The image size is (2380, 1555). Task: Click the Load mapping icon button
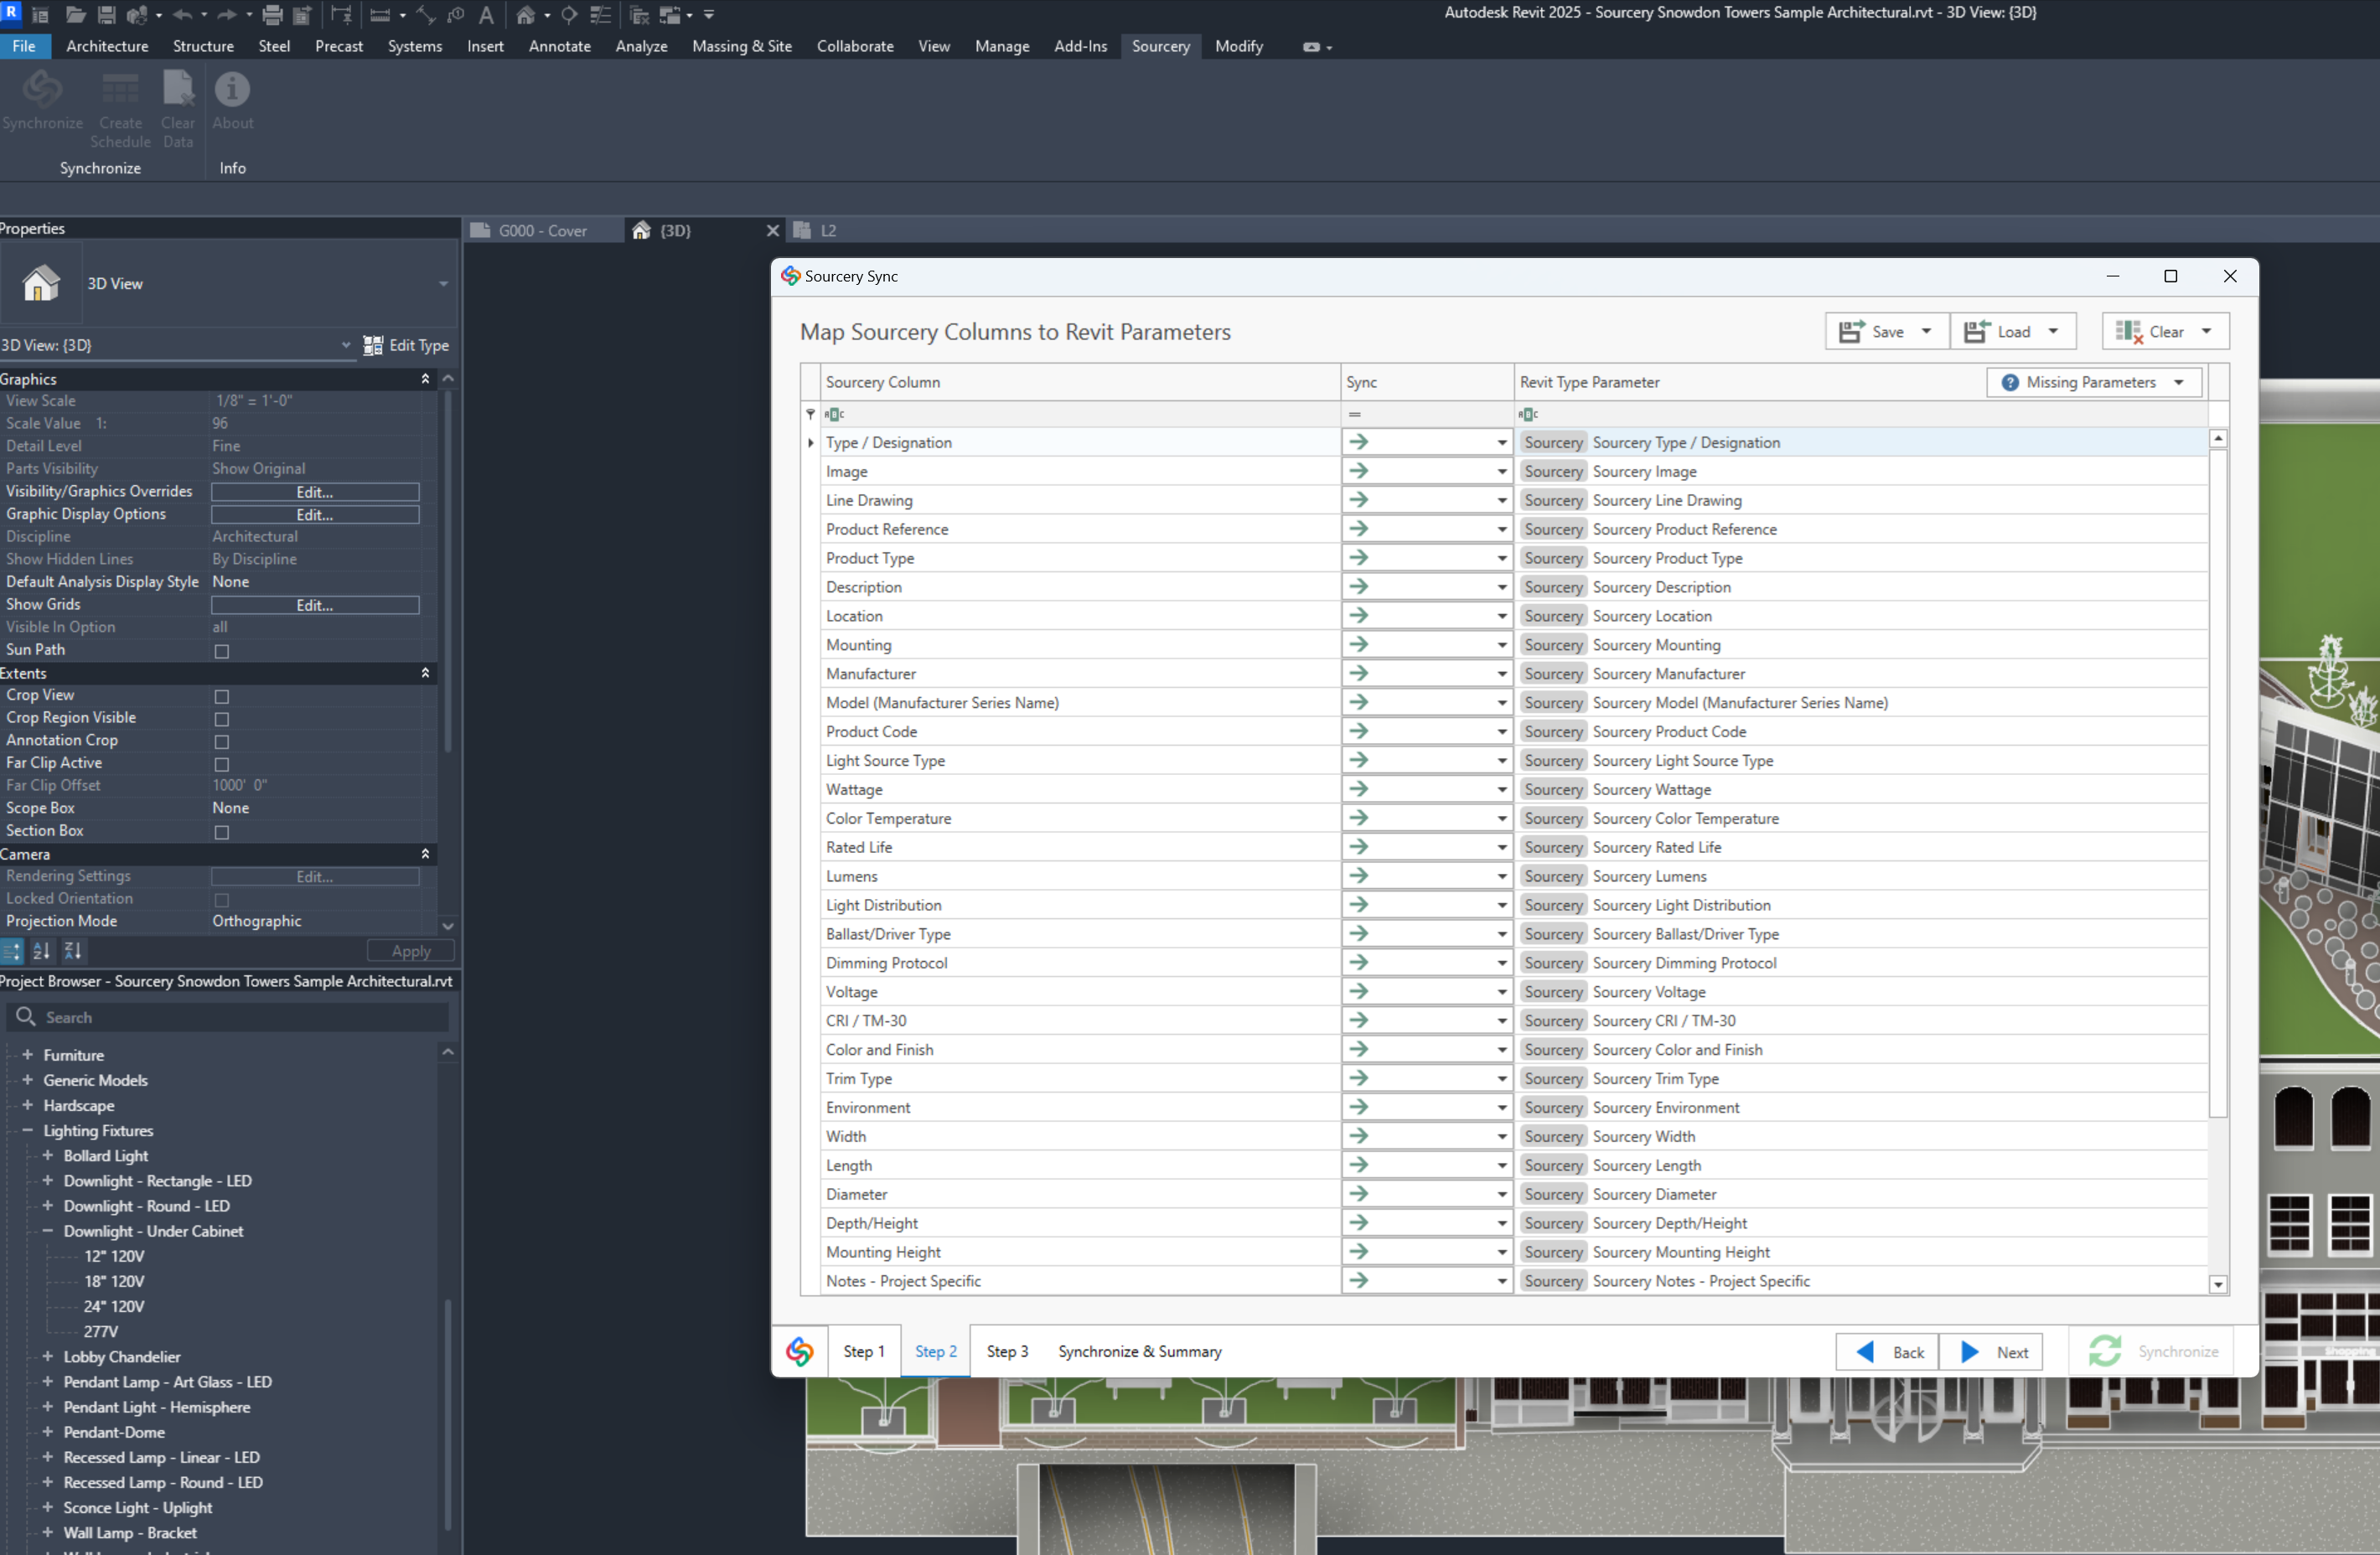[x=1976, y=332]
